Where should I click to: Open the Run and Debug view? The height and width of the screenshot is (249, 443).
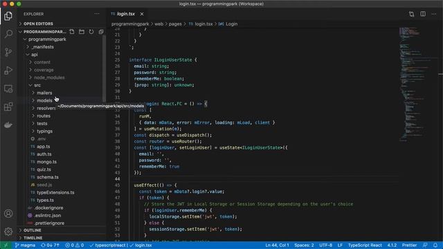click(x=8, y=71)
